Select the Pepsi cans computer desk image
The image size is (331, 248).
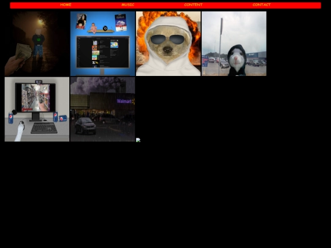tap(37, 109)
